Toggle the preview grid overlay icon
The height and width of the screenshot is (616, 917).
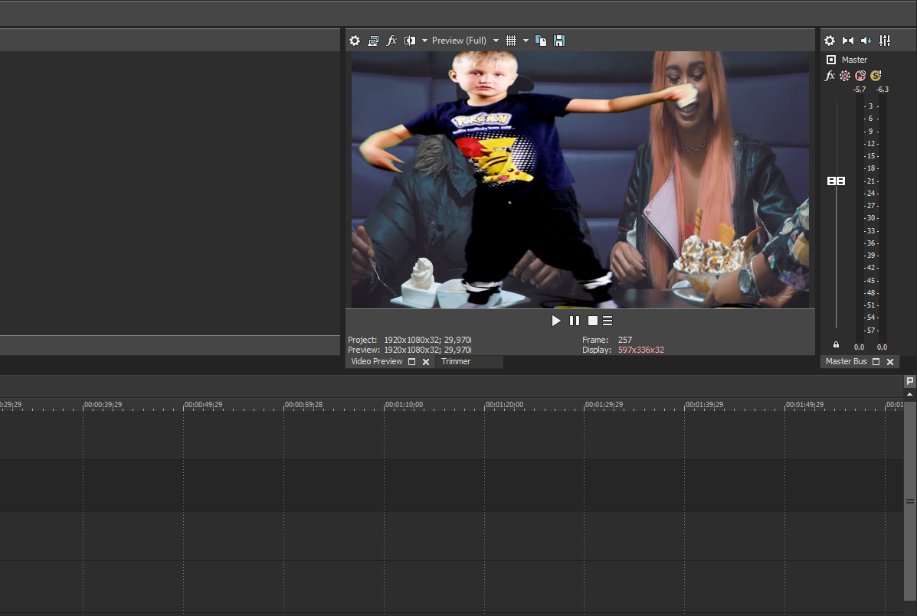[510, 41]
